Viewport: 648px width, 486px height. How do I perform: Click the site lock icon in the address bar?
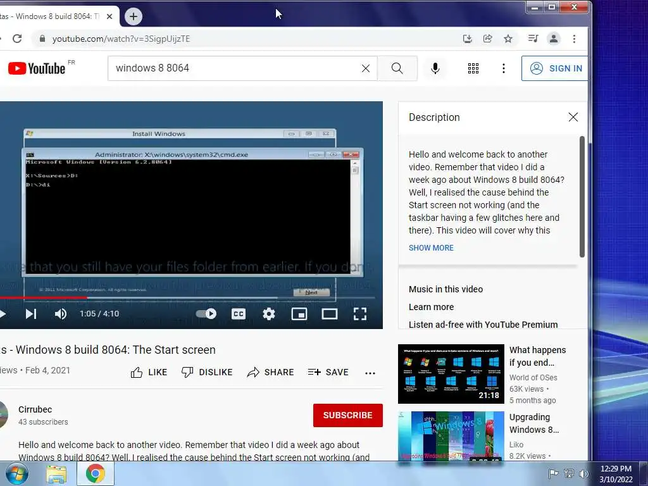click(x=42, y=39)
